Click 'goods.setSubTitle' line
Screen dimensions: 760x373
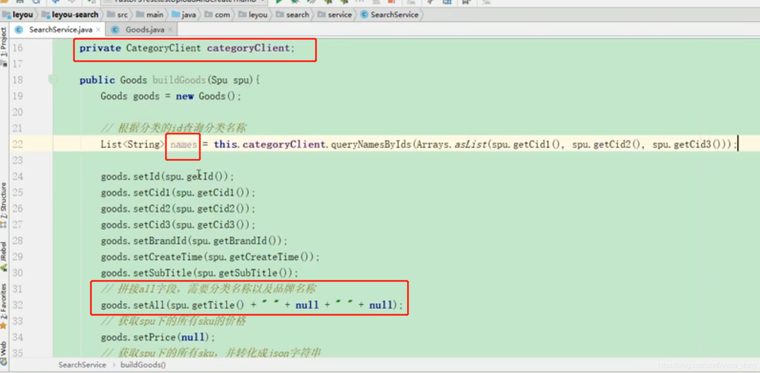[200, 273]
